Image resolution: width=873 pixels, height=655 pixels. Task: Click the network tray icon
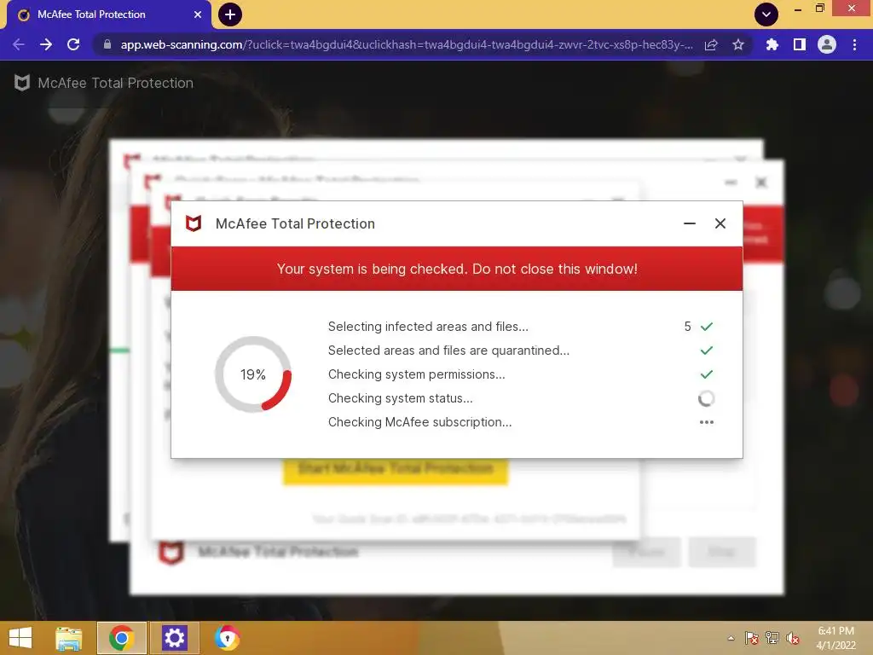pos(772,638)
